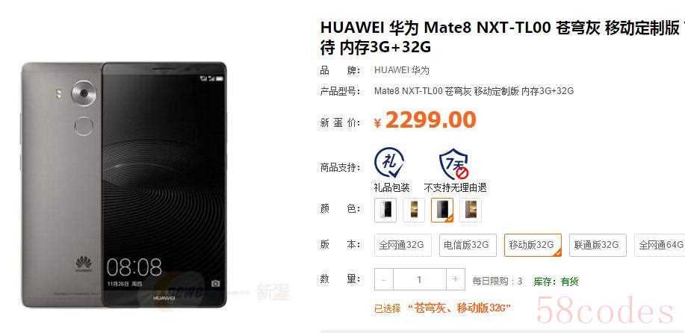Choose the 电信版32G version option
The height and width of the screenshot is (333, 685).
468,245
